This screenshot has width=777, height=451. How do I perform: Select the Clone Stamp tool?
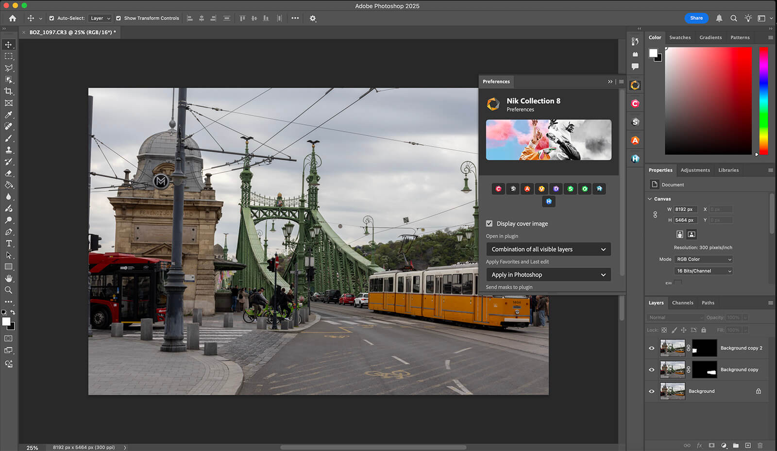9,150
